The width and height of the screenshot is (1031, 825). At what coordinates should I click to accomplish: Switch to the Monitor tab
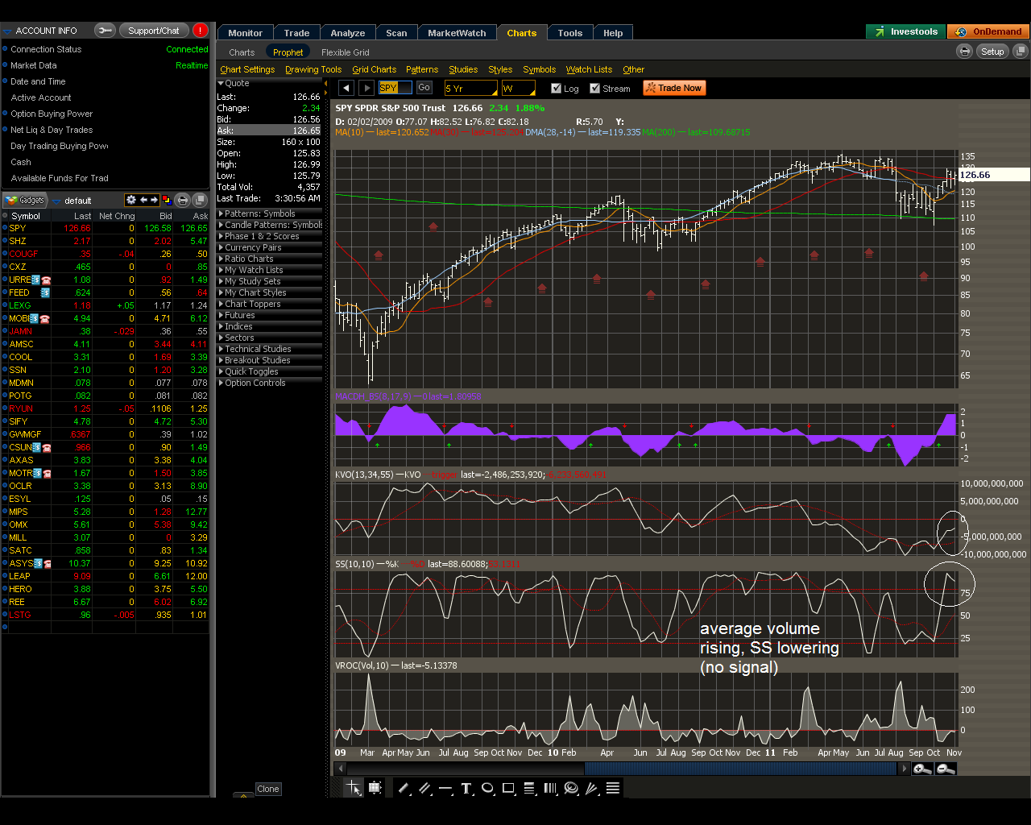[245, 33]
